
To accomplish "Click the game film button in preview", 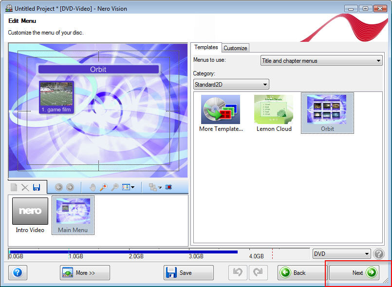I will point(56,97).
